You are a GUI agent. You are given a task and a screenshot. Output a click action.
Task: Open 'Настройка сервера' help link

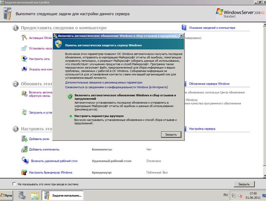[202, 129]
